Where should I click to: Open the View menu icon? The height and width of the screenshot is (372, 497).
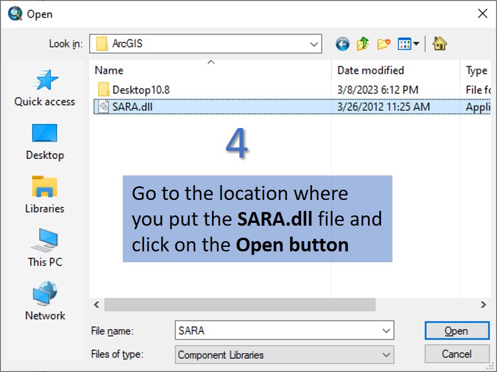408,44
